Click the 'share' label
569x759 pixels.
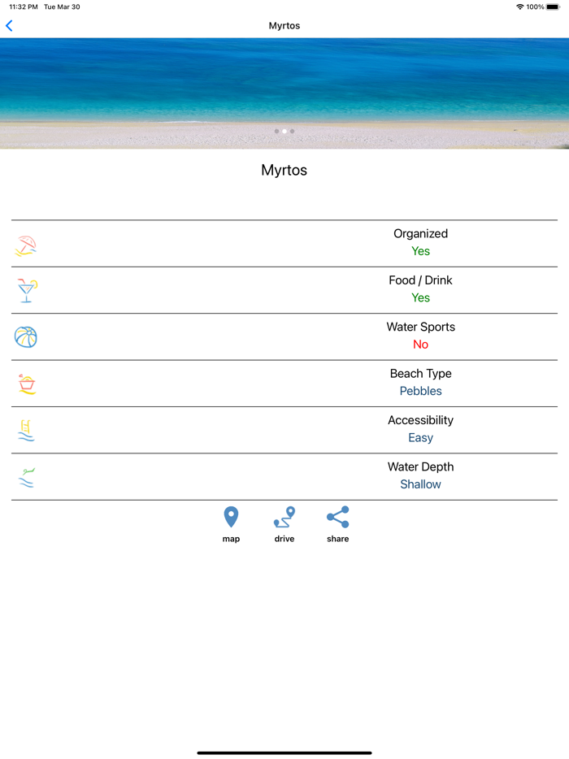(x=337, y=539)
